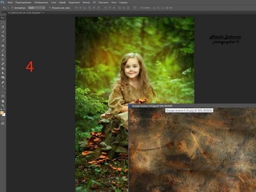Select the Gradient tool
This screenshot has width=256, height=192.
click(3, 68)
